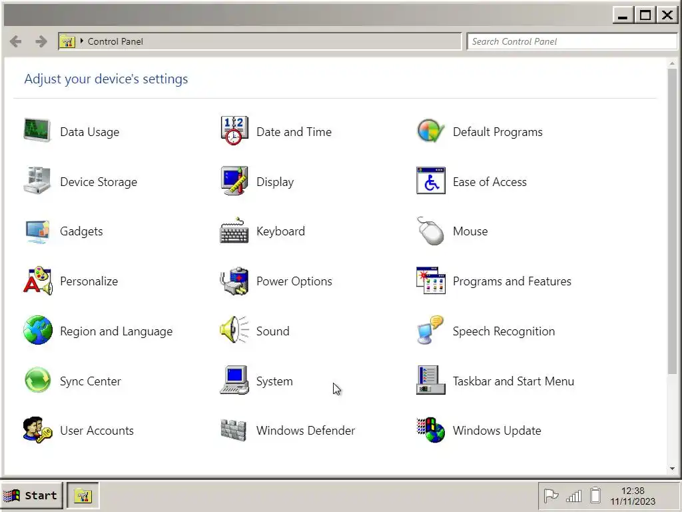The width and height of the screenshot is (682, 512).
Task: Expand the breadcrumb arrow before Control Panel
Action: click(81, 41)
